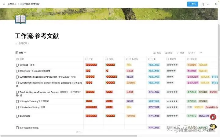The width and height of the screenshot is (220, 137).
Task: Open the 分组 grouping options
Action: coord(168,53)
